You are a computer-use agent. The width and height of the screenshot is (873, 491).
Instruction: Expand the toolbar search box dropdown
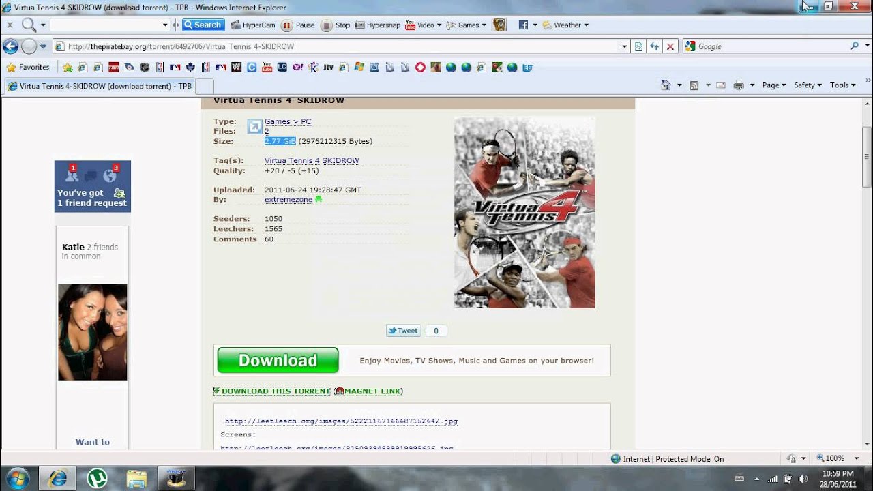pos(165,25)
